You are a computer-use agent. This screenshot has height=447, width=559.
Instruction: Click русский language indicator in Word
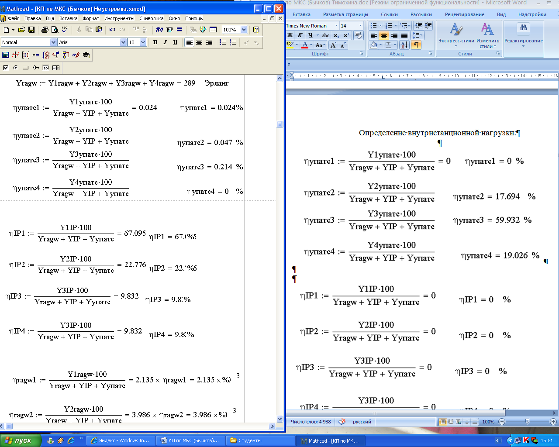[x=362, y=422]
